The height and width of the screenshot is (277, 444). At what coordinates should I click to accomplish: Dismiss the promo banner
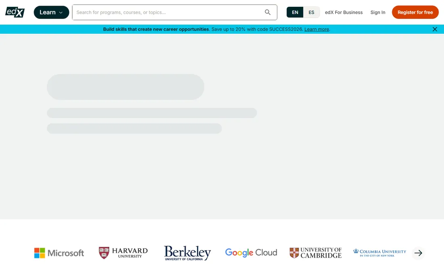click(435, 29)
